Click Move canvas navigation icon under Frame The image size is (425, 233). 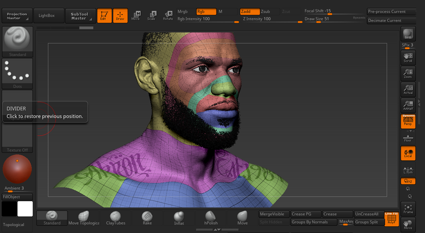(x=408, y=224)
